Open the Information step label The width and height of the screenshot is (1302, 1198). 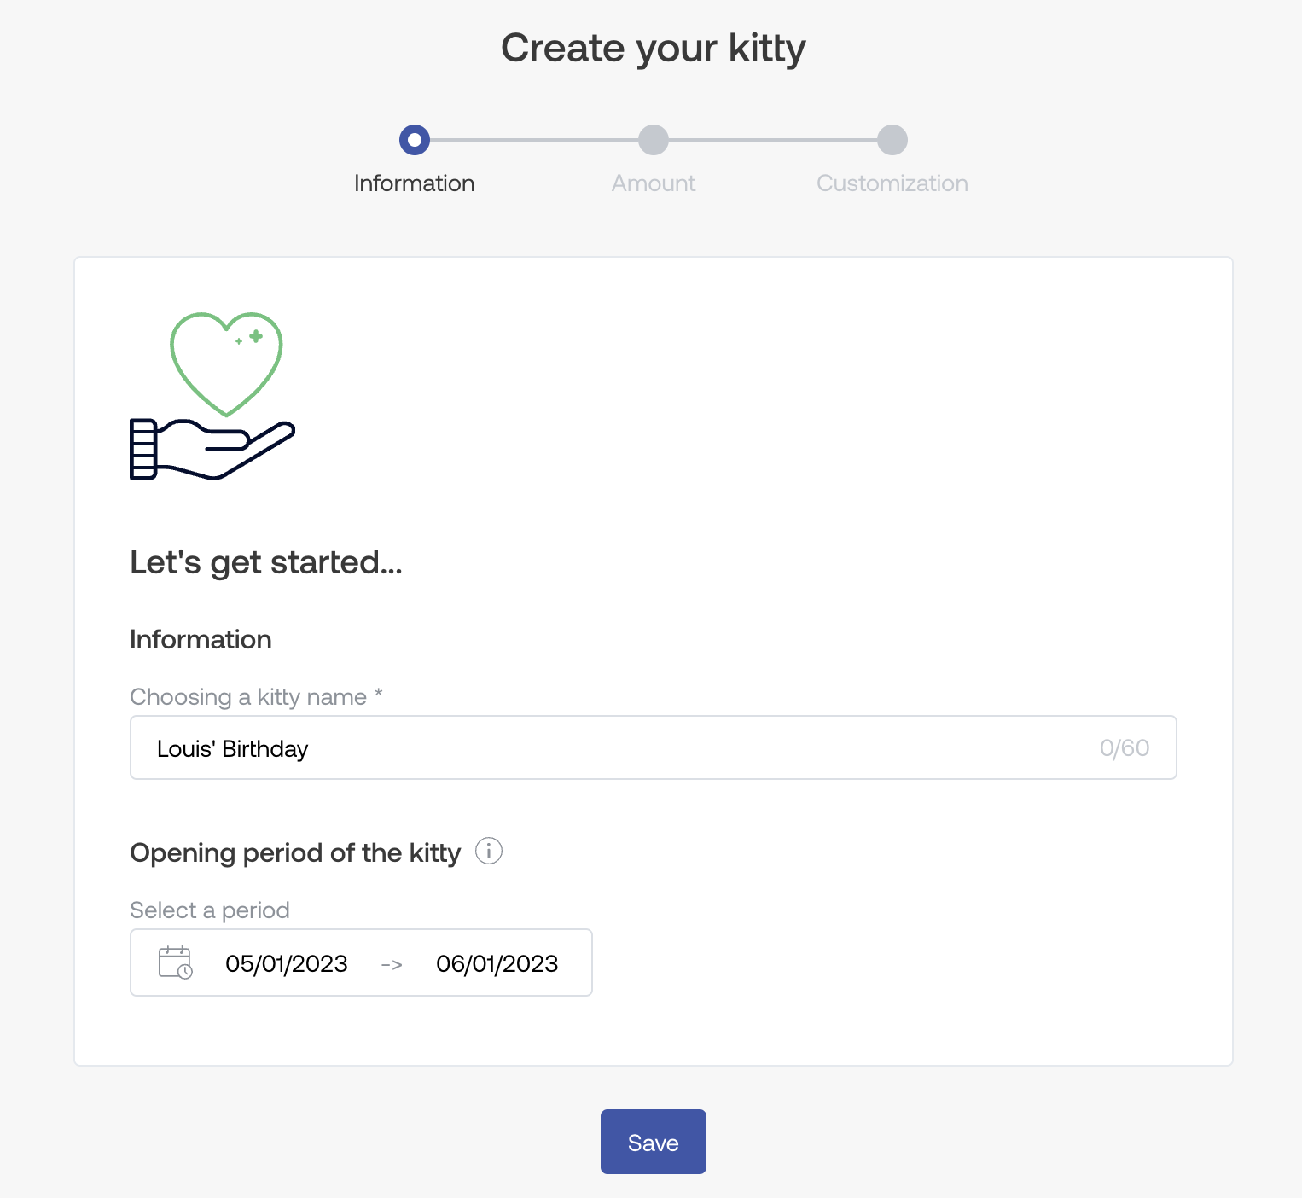click(x=415, y=183)
